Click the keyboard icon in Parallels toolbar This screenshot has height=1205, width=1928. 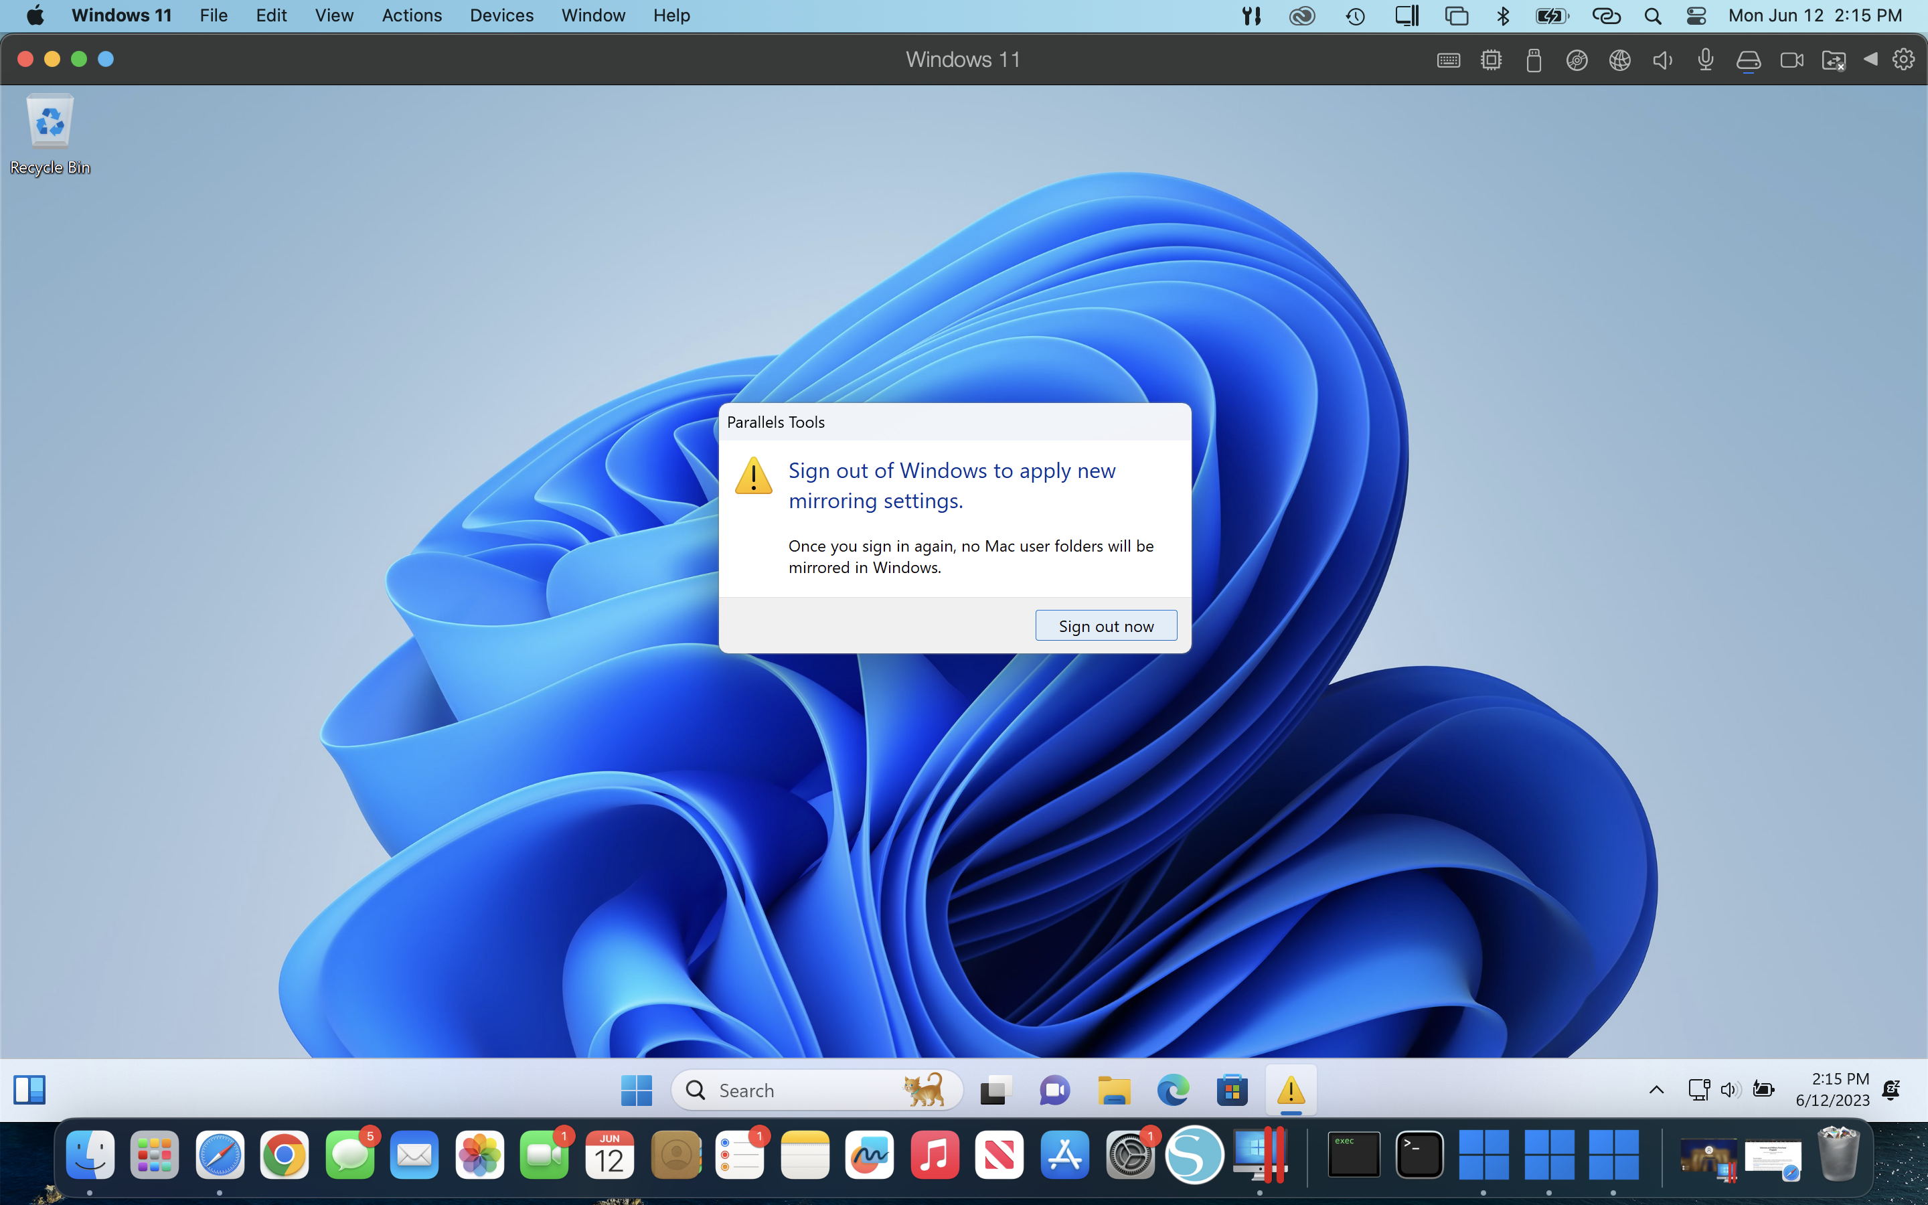tap(1447, 60)
